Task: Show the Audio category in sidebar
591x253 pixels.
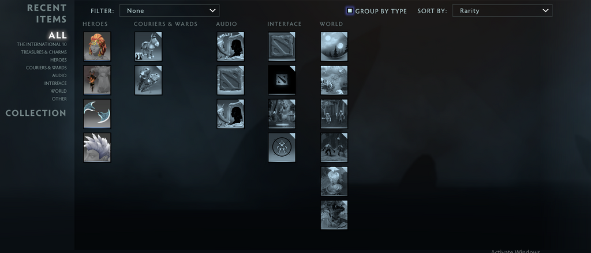Action: pos(59,75)
